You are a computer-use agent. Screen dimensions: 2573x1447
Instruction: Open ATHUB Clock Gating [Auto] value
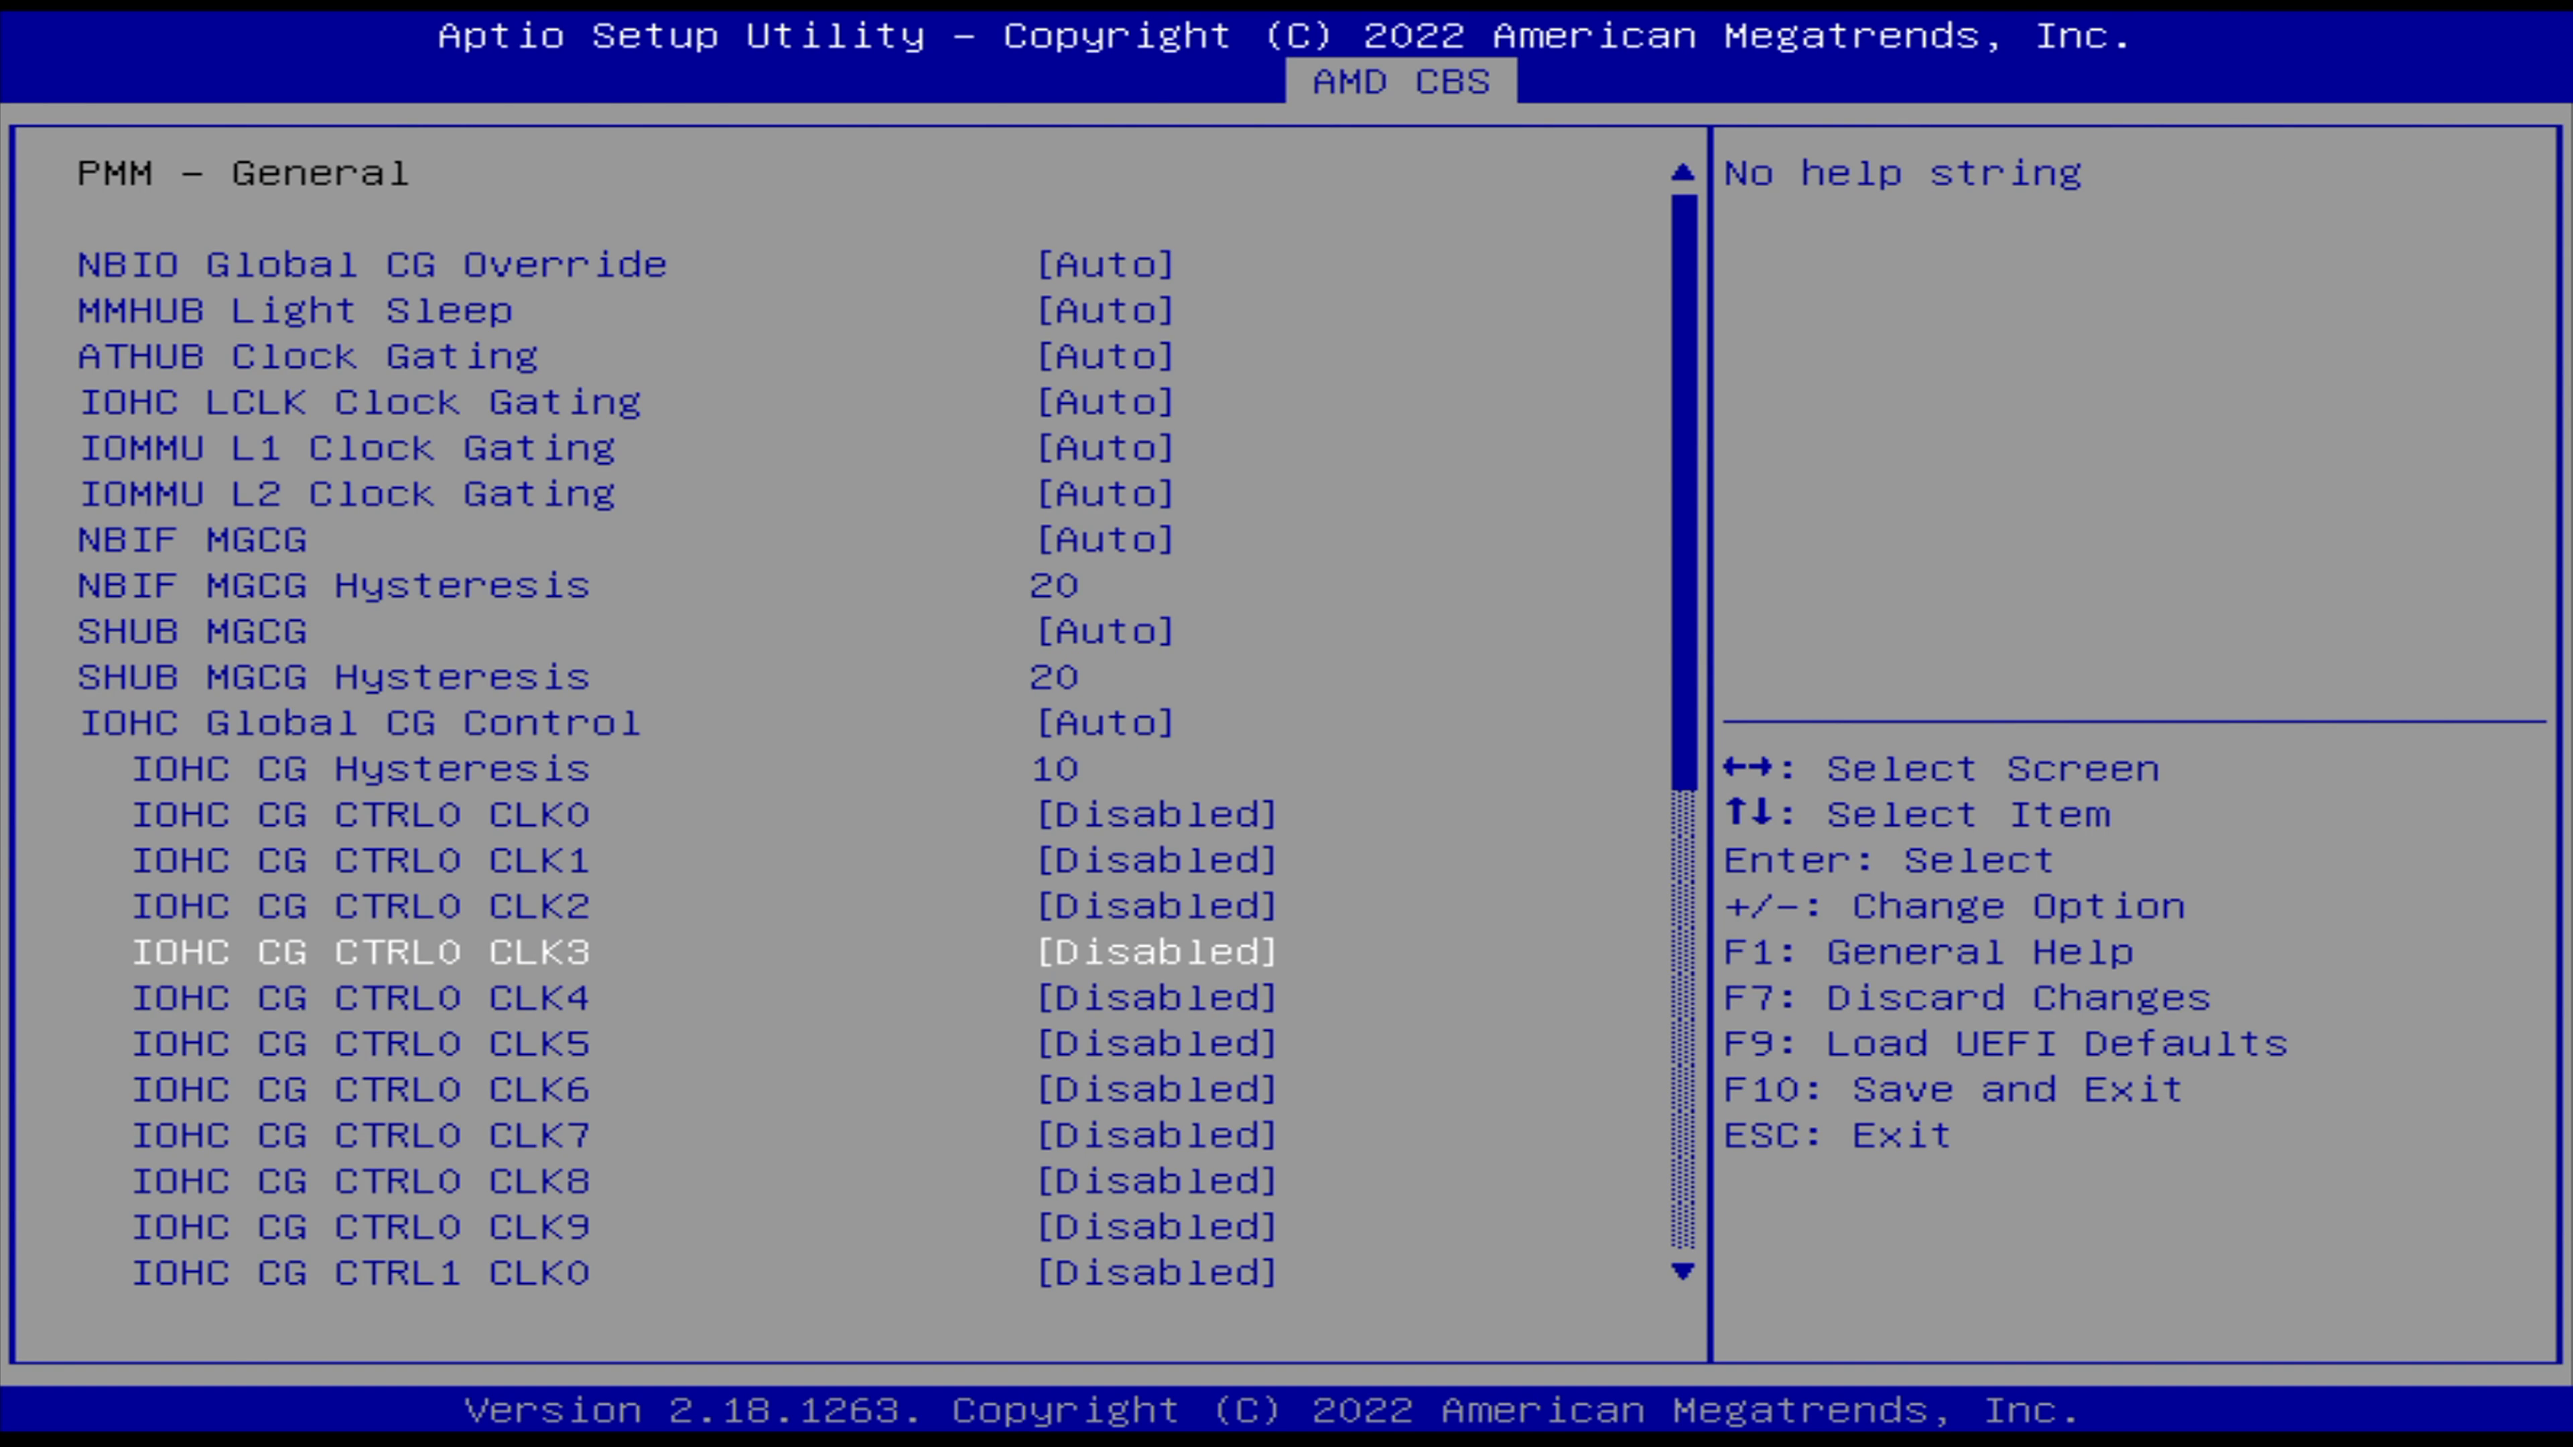click(1106, 356)
